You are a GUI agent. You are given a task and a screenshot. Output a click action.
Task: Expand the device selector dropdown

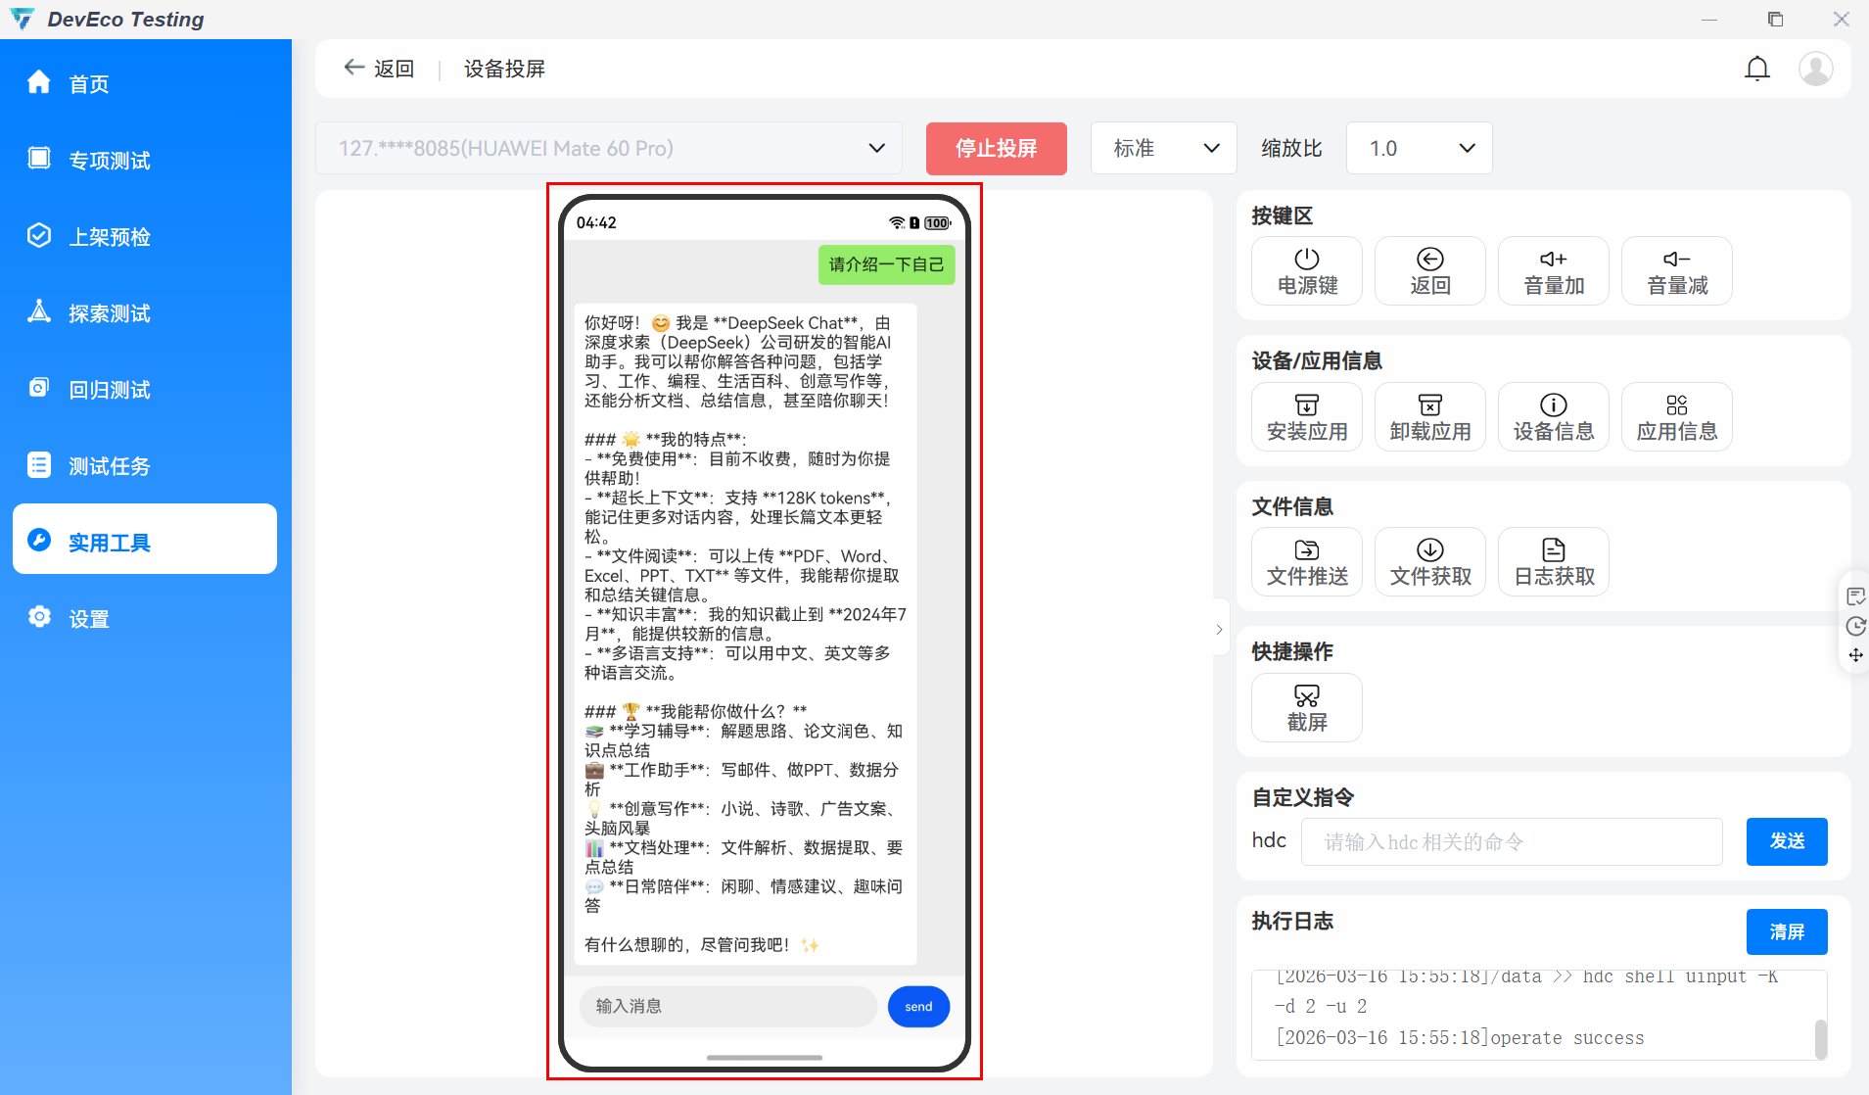(608, 148)
